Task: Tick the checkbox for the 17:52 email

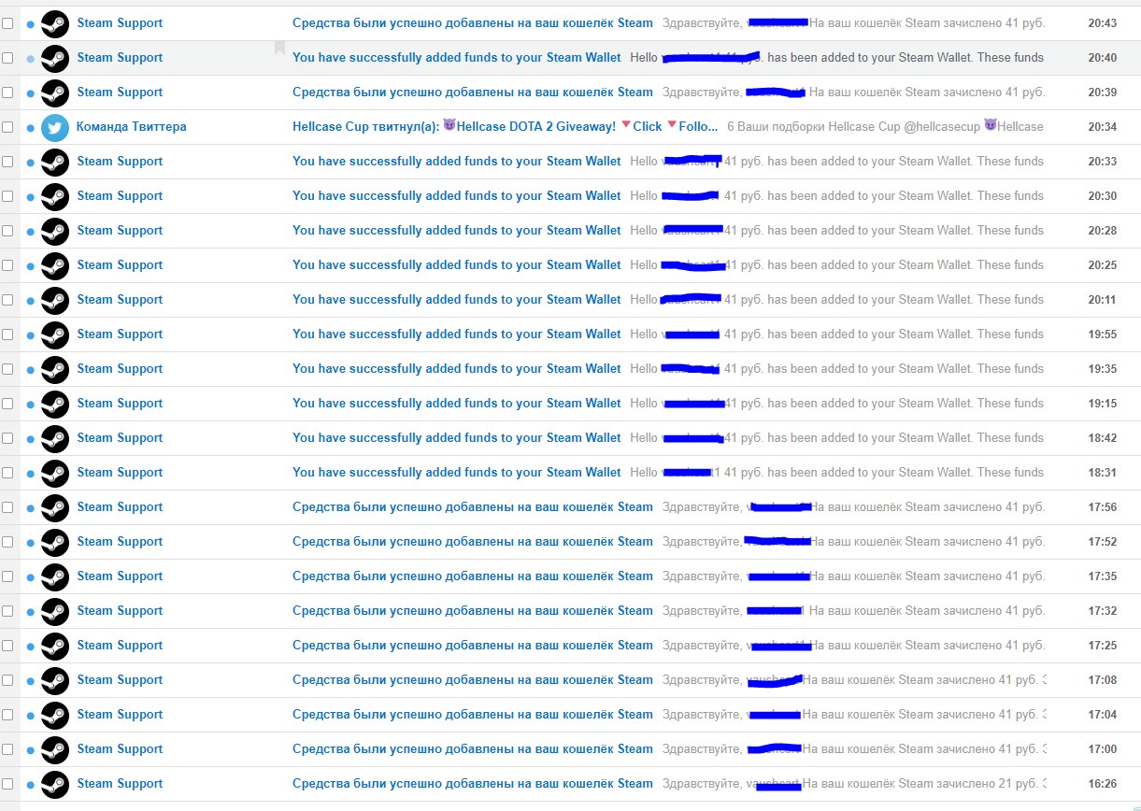Action: point(7,542)
